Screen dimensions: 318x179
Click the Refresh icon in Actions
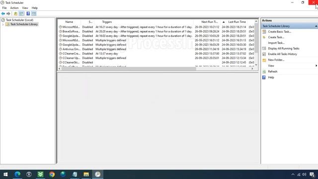264,72
